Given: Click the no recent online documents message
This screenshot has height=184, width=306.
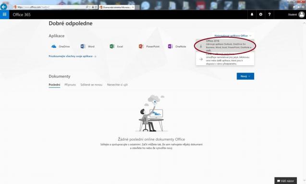Looking at the screenshot, I should click(151, 139).
